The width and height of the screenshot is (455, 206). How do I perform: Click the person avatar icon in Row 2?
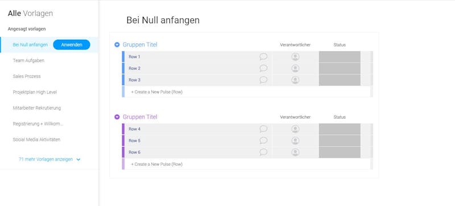pyautogui.click(x=295, y=68)
